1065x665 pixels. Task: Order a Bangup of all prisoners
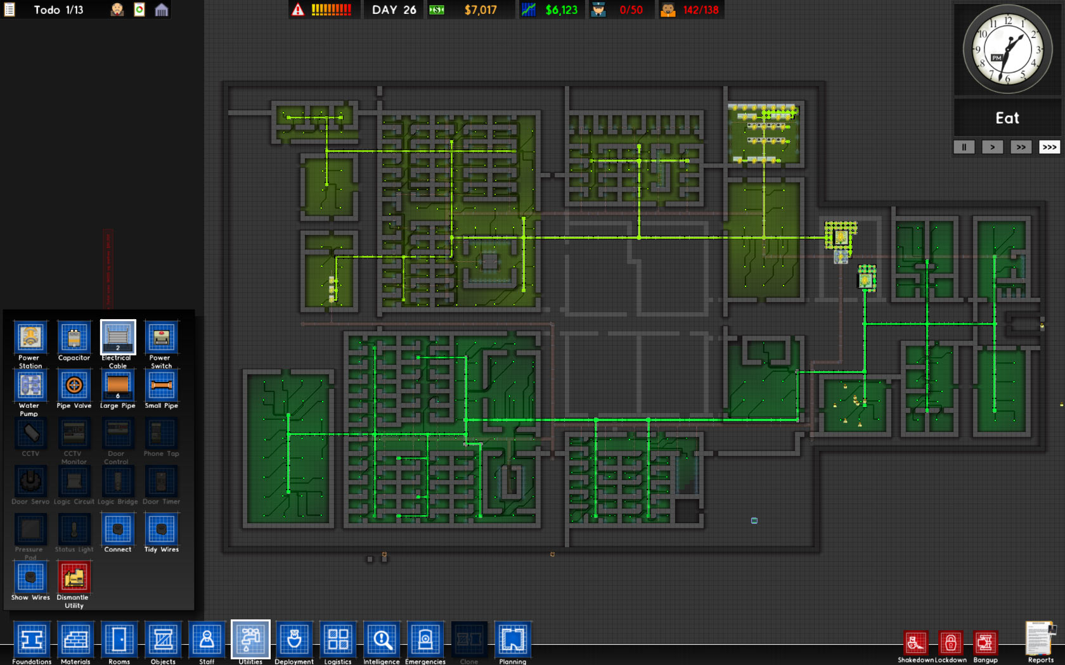click(x=985, y=643)
